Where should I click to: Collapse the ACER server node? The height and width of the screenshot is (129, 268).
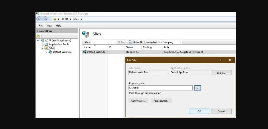pyautogui.click(x=38, y=41)
